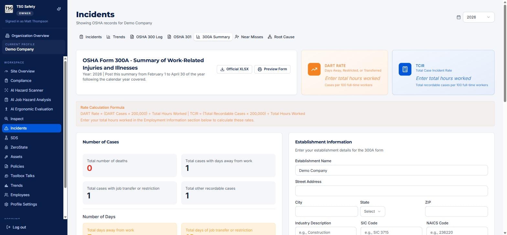Viewport: 507px width, 235px height.
Task: Click the printer icon on Preview Form
Action: point(260,69)
